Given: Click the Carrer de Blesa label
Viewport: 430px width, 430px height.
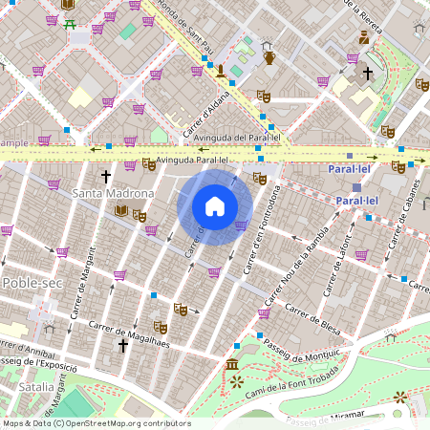Looking at the screenshot, I should tap(312, 319).
